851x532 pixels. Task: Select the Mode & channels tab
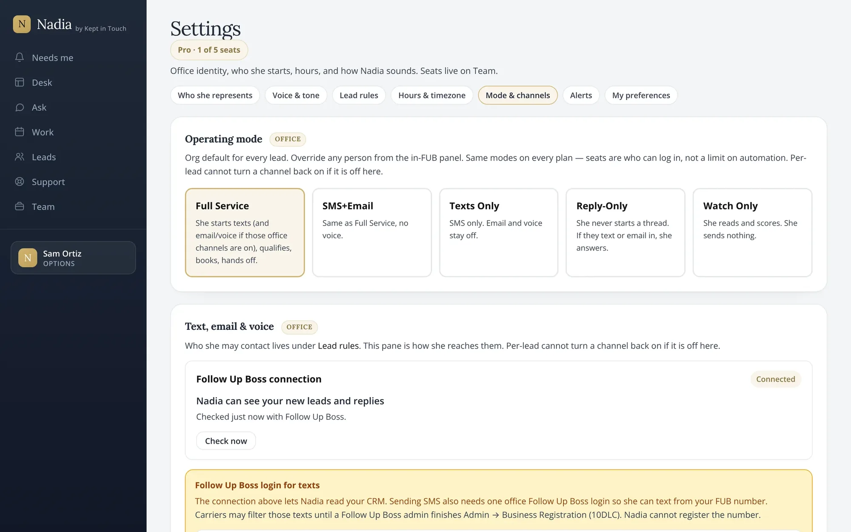pyautogui.click(x=518, y=95)
